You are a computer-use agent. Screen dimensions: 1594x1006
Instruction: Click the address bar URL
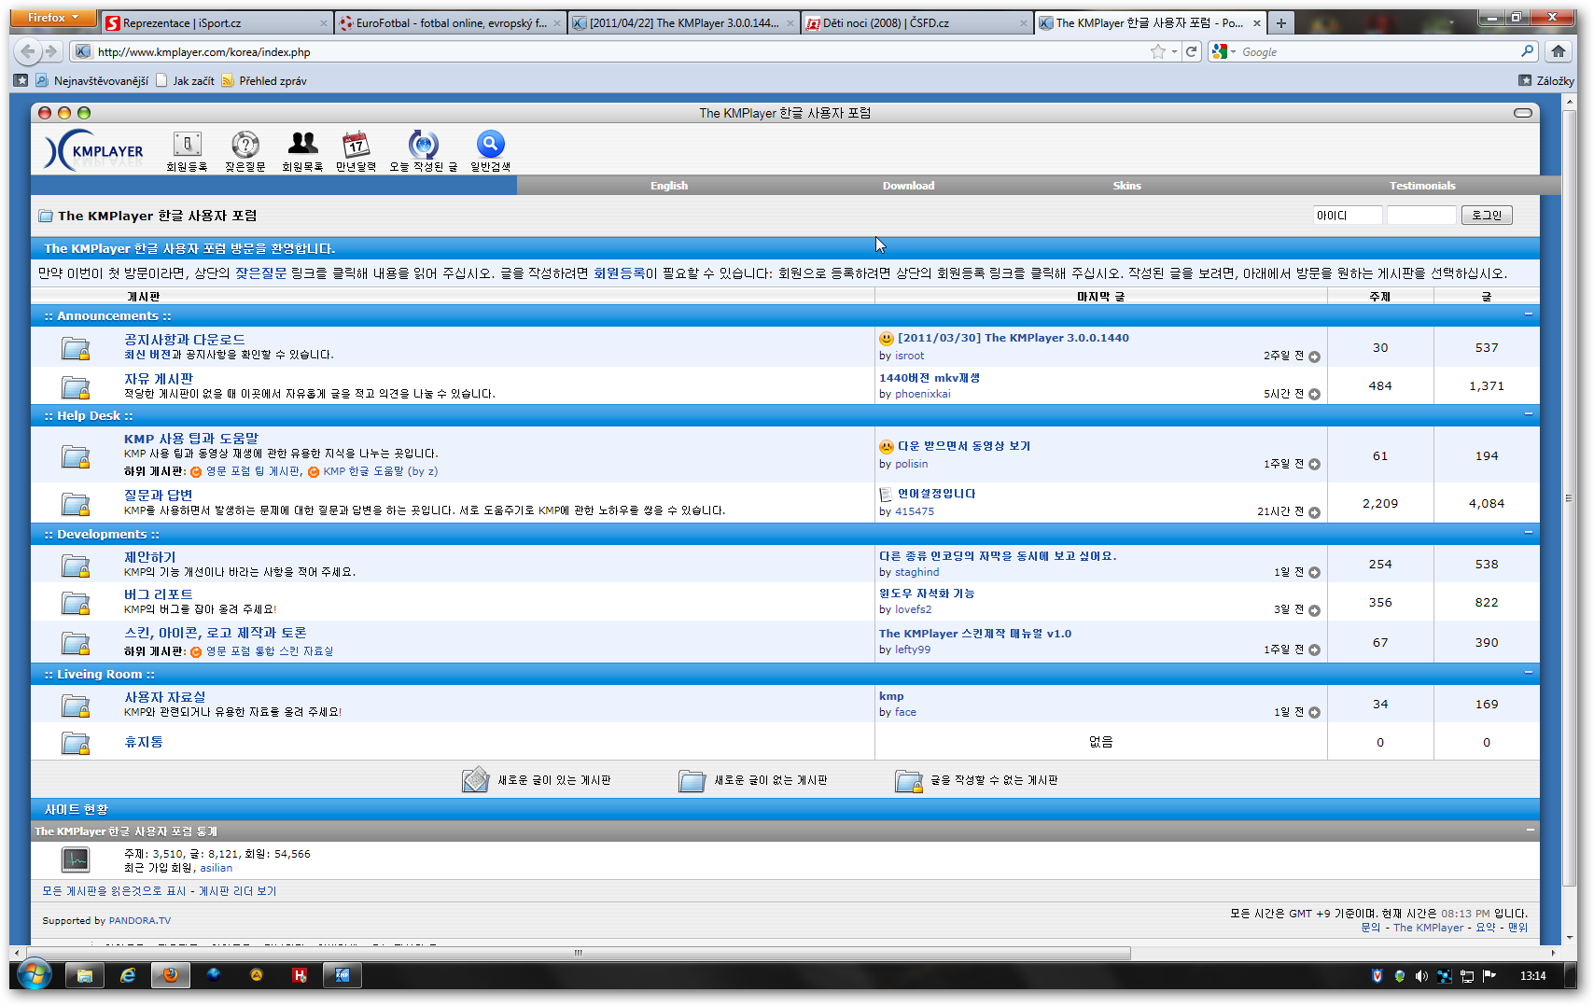tap(204, 52)
